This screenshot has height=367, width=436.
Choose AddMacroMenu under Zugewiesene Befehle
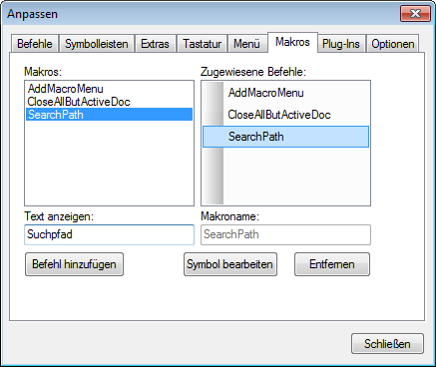click(x=285, y=93)
